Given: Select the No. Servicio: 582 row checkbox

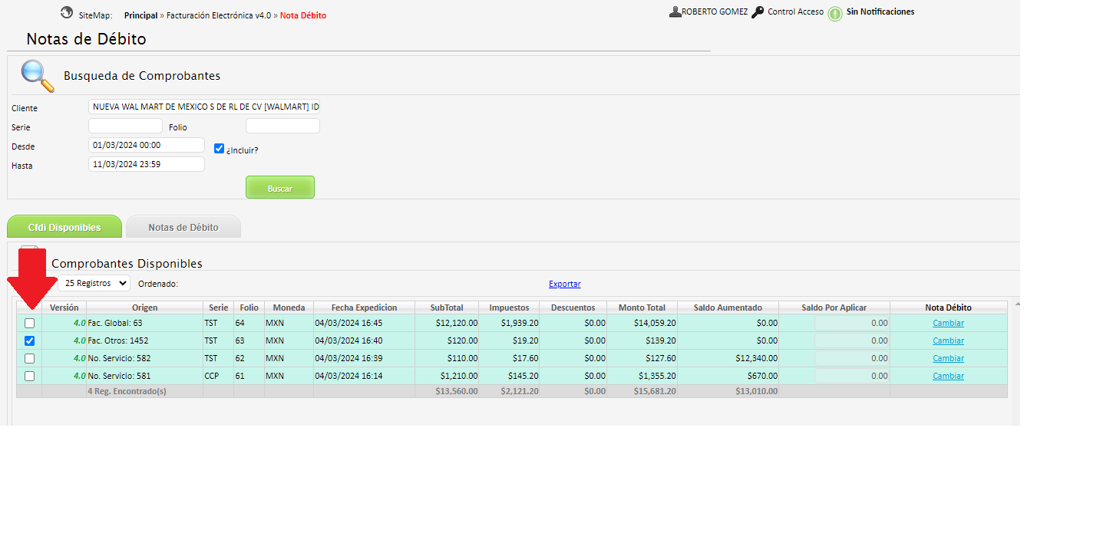Looking at the screenshot, I should (x=30, y=358).
